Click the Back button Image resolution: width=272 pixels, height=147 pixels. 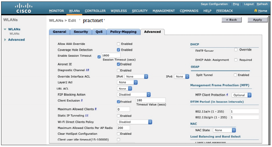pyautogui.click(x=231, y=20)
